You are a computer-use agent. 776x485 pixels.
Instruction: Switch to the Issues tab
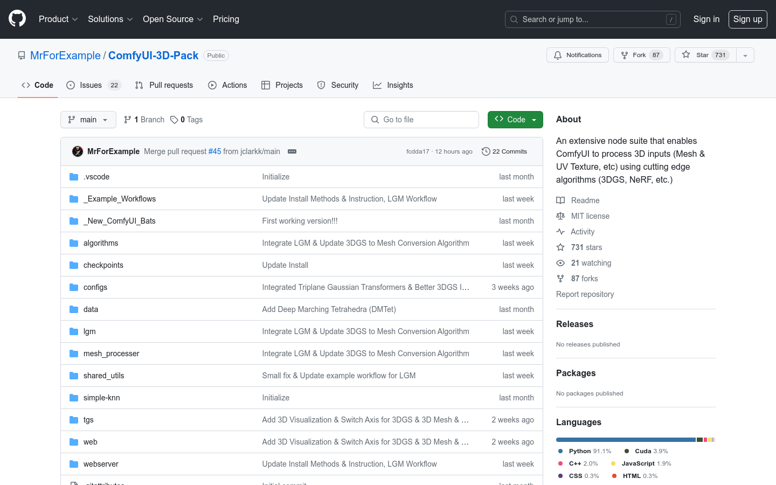click(x=93, y=85)
